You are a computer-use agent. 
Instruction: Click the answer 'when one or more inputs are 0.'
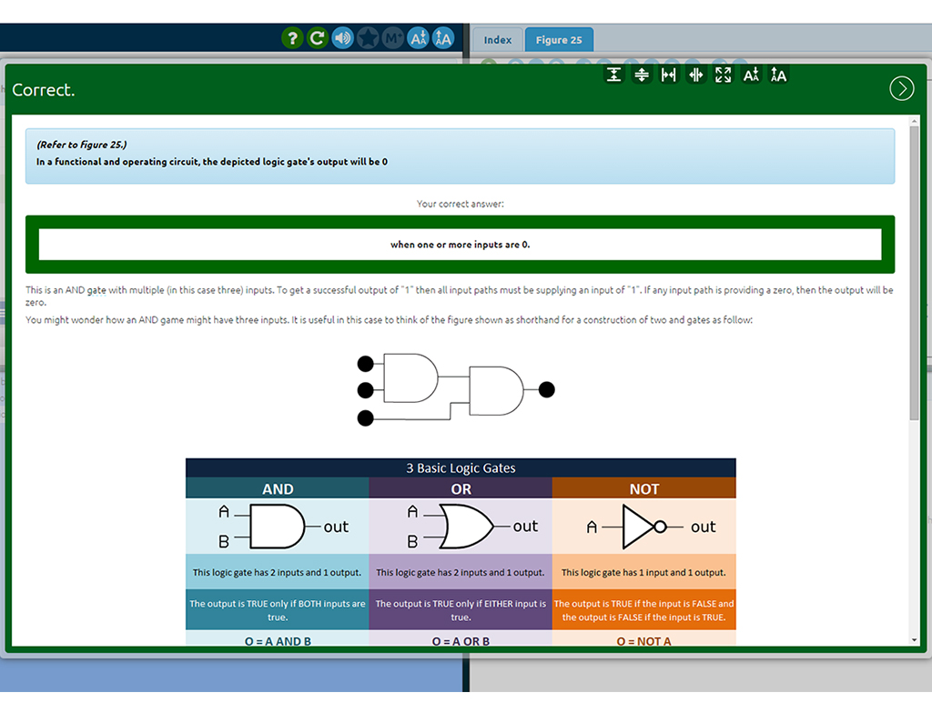(460, 245)
